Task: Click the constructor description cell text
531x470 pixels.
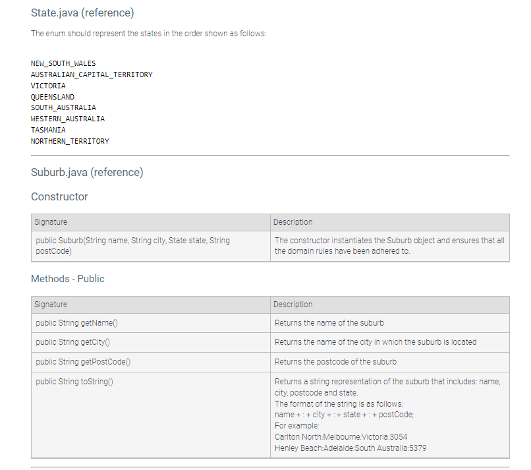Action: 389,246
